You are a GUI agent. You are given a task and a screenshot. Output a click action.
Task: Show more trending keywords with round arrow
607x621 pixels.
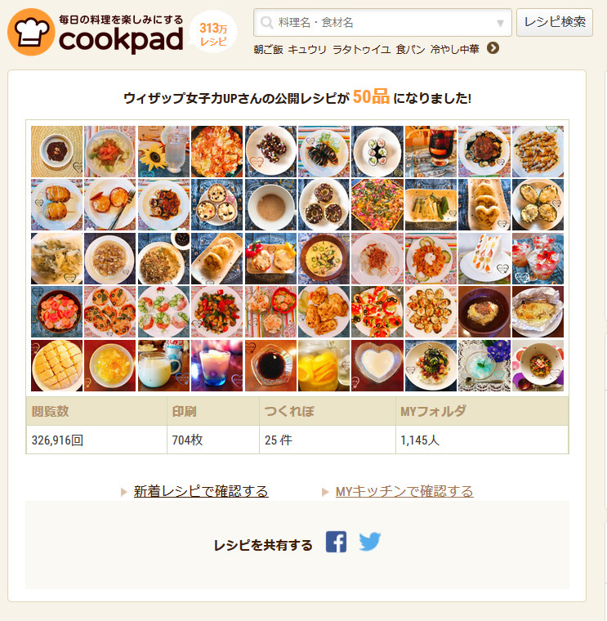[493, 48]
